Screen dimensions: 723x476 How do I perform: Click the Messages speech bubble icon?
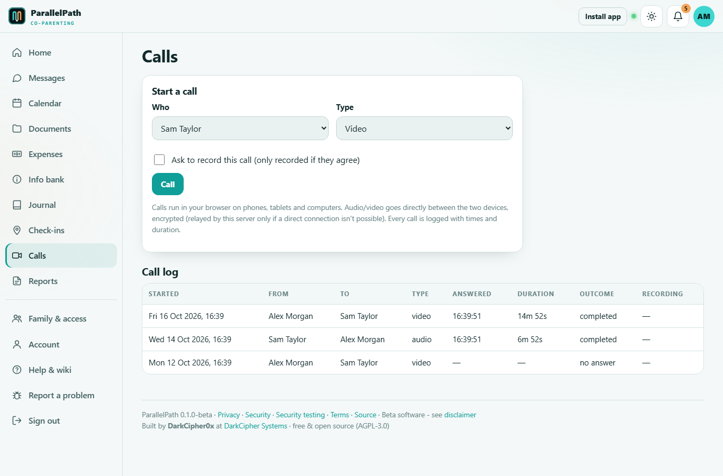tap(17, 78)
